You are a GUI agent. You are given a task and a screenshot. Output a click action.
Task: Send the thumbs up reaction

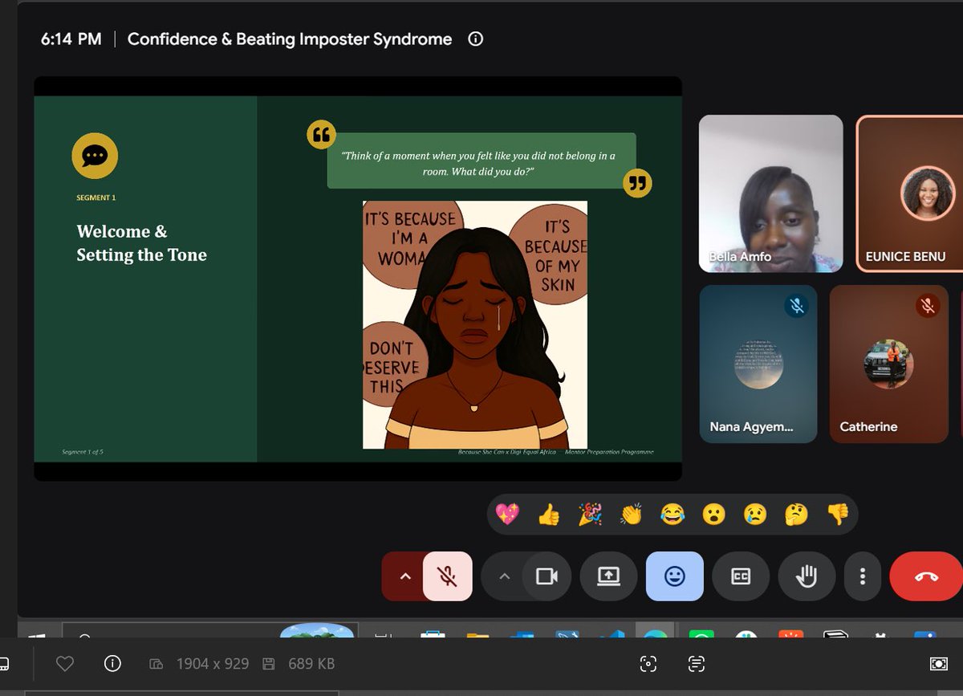coord(549,514)
